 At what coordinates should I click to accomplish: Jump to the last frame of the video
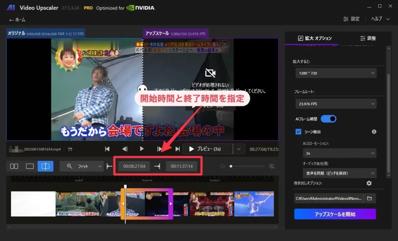178,149
